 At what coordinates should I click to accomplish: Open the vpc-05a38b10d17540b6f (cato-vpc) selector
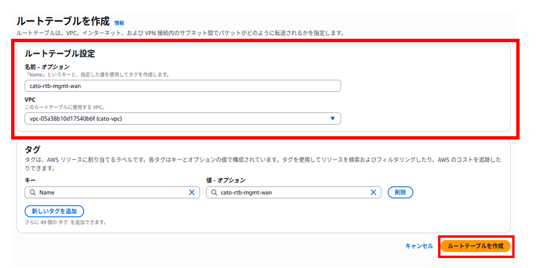(x=177, y=118)
